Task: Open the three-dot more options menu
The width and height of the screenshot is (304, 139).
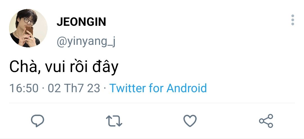Action: pos(293,20)
